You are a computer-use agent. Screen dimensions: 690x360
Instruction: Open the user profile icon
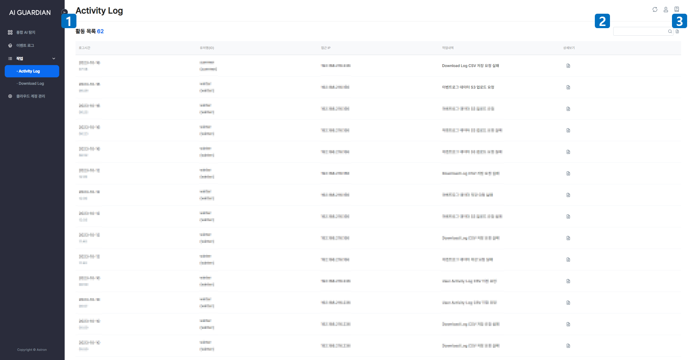665,9
